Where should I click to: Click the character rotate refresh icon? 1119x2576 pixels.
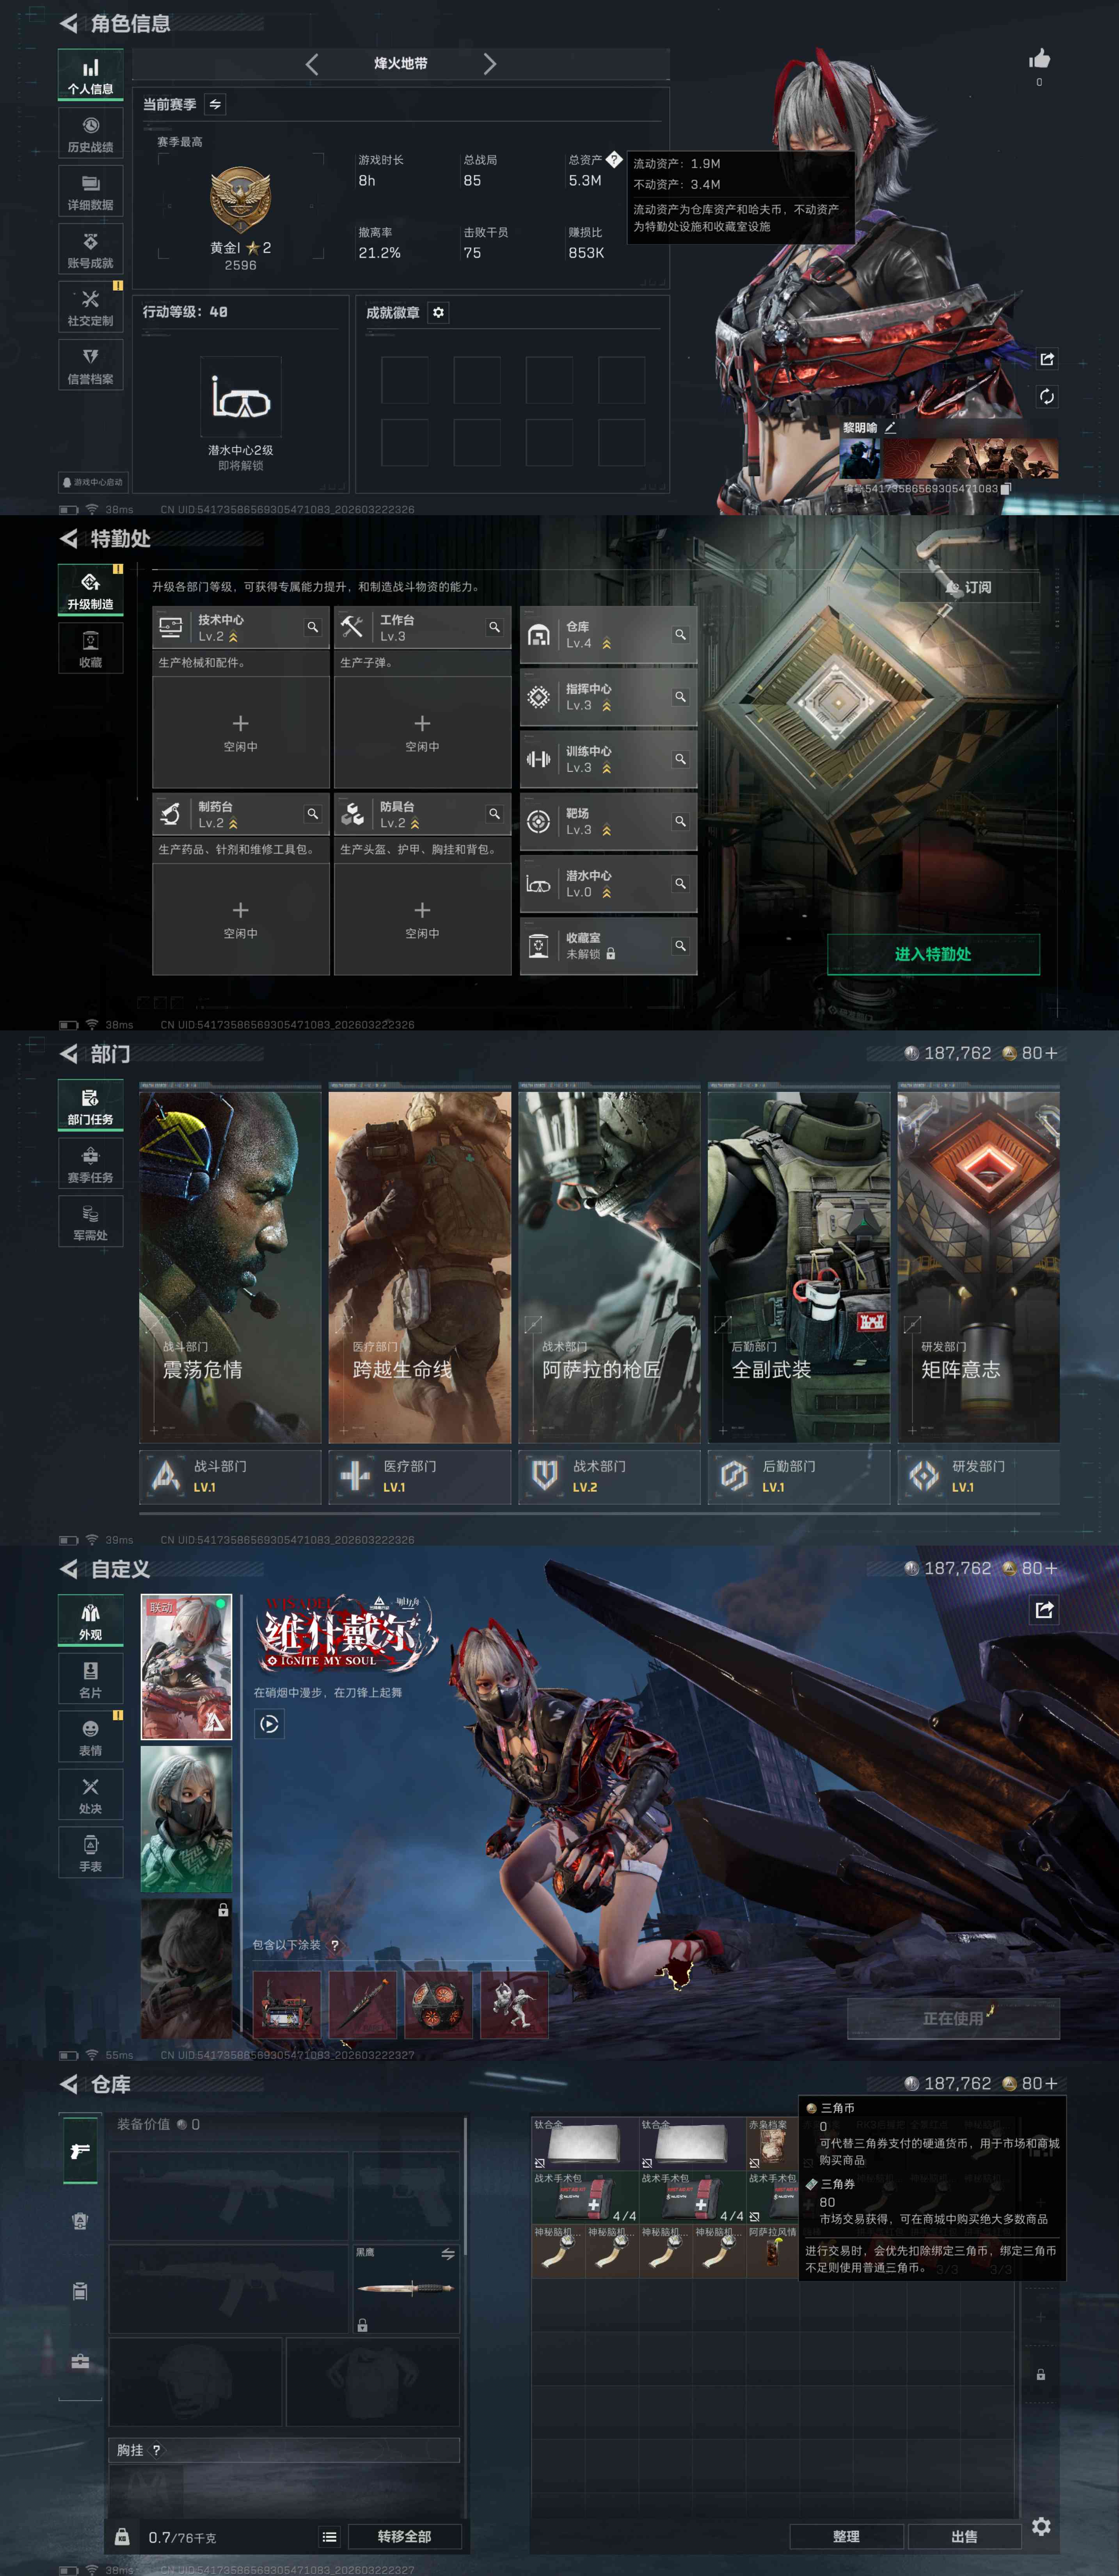click(1046, 397)
